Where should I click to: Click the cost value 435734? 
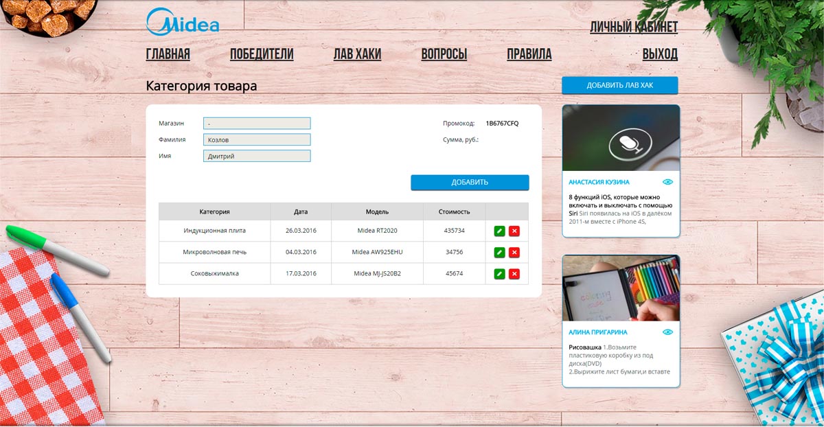tap(455, 231)
